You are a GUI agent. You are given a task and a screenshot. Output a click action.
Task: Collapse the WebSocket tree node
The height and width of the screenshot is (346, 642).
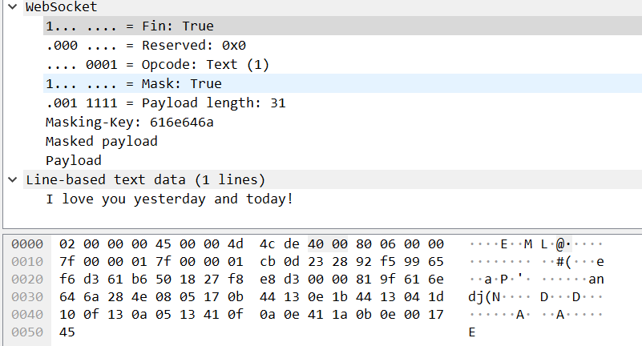(13, 6)
